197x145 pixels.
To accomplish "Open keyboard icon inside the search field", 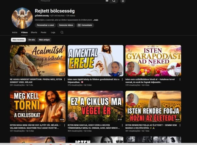I will click(x=107, y=1).
